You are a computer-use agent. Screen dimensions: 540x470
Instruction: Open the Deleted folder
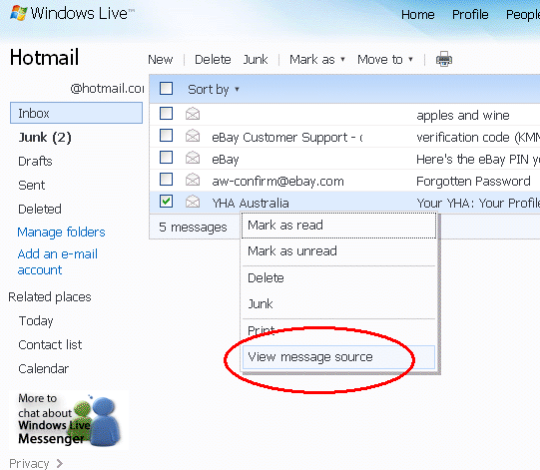(x=40, y=209)
